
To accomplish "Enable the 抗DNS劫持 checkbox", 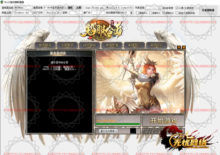I will tap(161, 8).
